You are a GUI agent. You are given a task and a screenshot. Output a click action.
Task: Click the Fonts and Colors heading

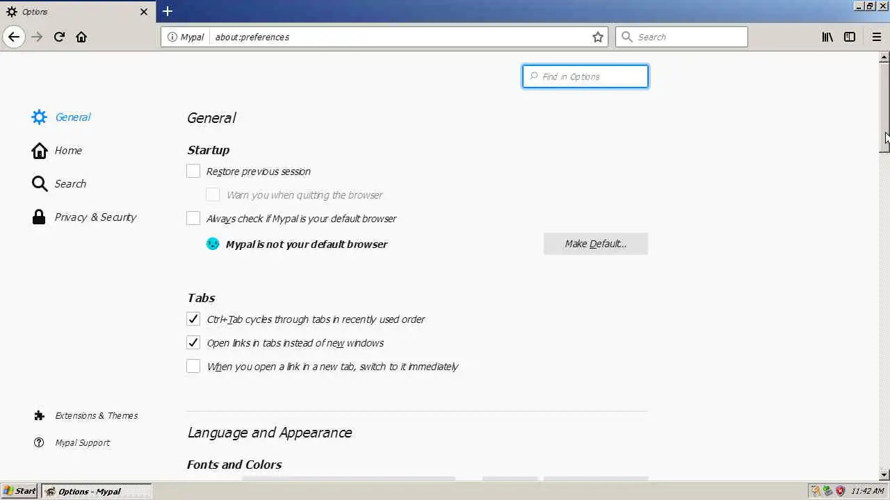(234, 465)
